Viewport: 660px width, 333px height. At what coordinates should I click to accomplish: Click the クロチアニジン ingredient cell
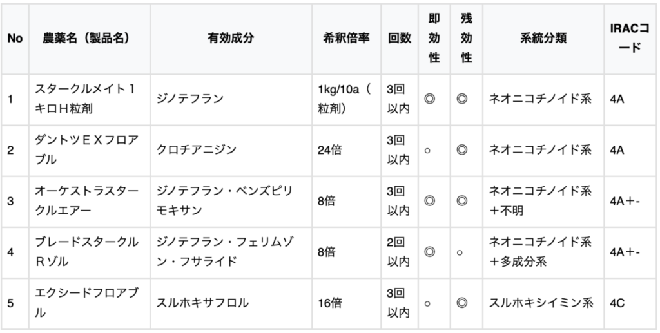coord(231,150)
